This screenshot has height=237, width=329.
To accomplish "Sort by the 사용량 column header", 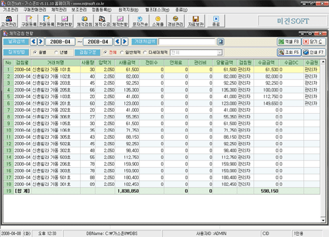I will (x=88, y=63).
